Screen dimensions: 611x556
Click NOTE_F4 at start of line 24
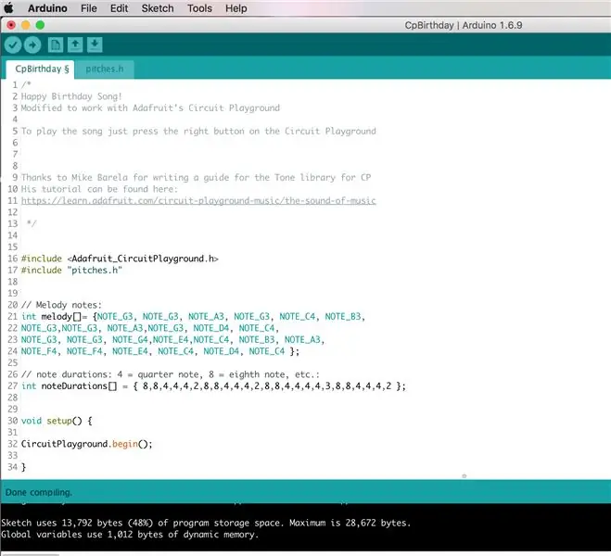[39, 351]
